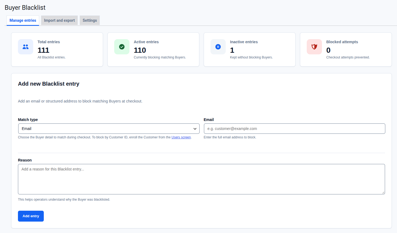Click the Reason helper text about operators

pos(64,200)
